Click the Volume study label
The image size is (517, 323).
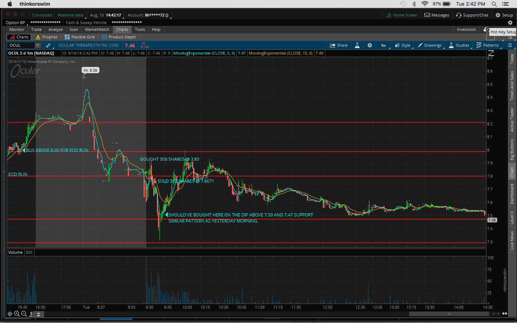pyautogui.click(x=15, y=252)
